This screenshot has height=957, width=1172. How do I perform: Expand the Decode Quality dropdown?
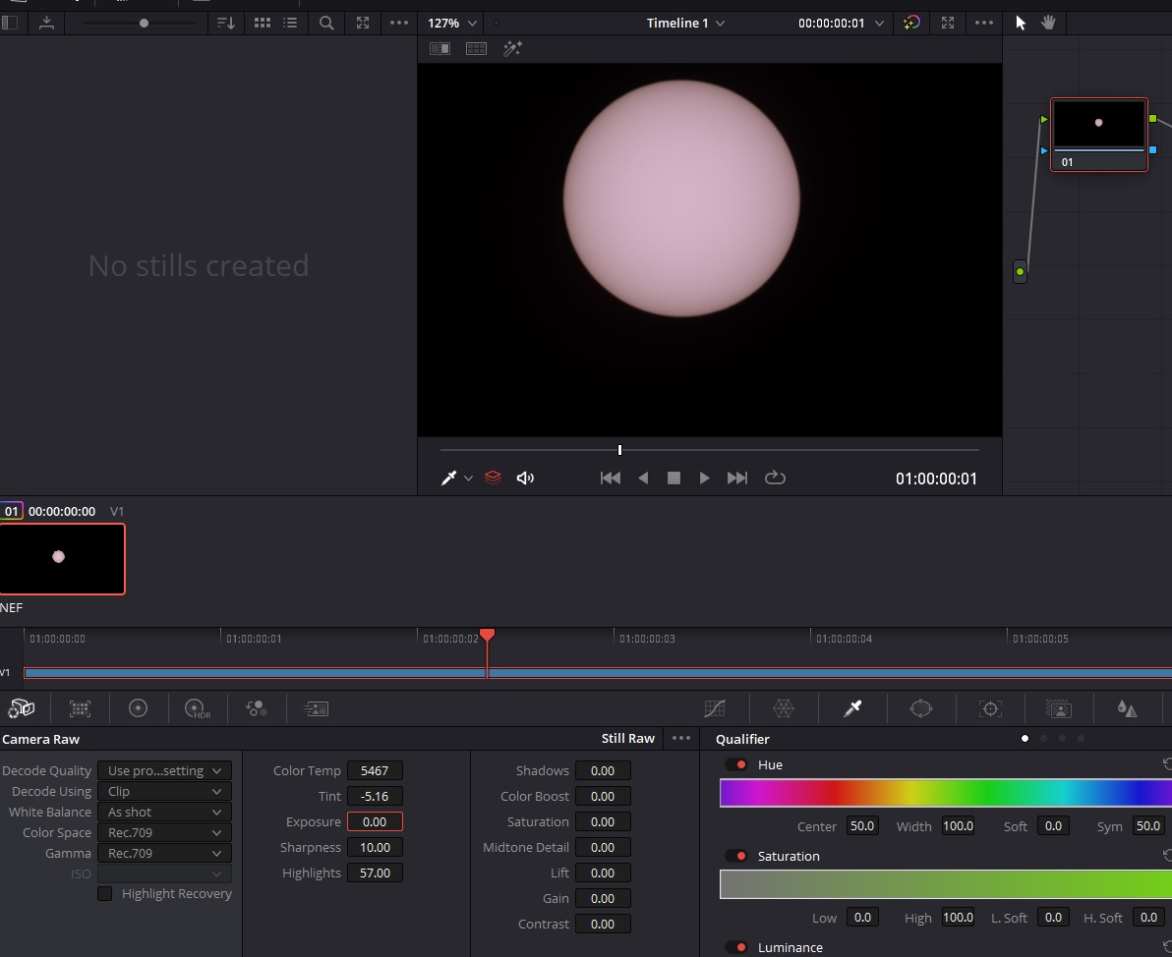[x=164, y=771]
